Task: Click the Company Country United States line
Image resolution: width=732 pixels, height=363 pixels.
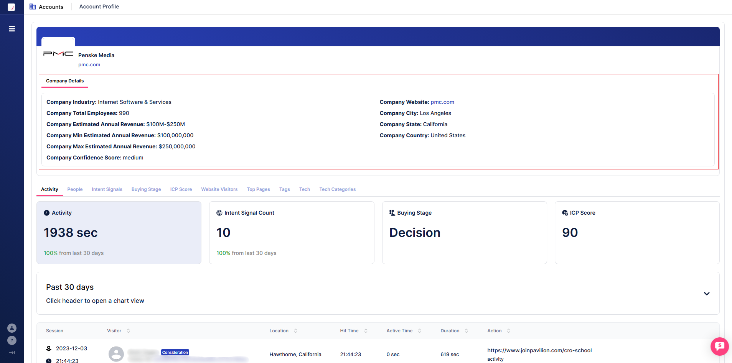Action: (x=422, y=135)
